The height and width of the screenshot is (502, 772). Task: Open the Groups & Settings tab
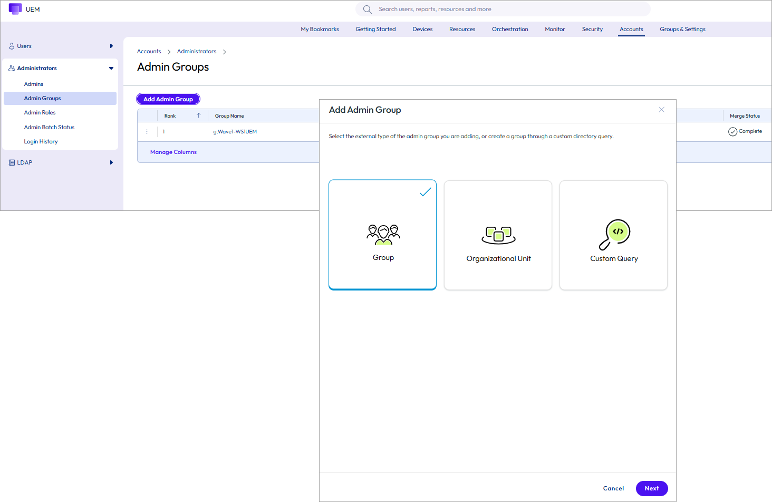682,30
